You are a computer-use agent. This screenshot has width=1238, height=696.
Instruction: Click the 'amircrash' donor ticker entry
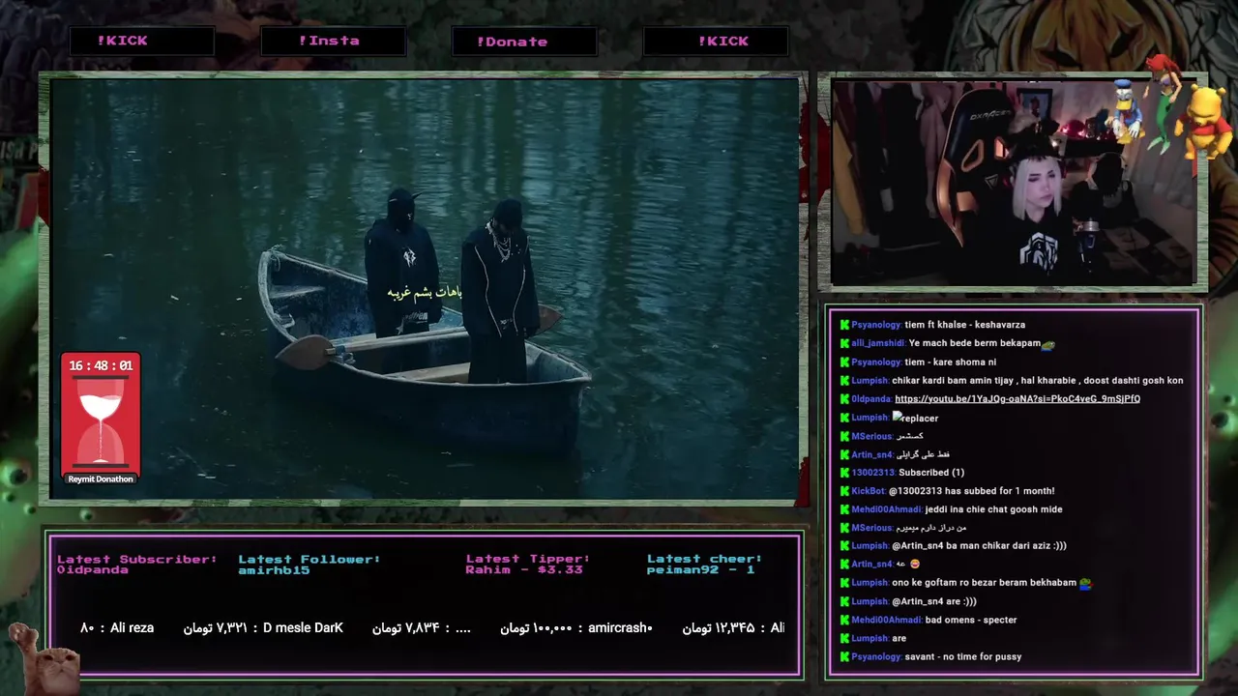[x=576, y=628]
